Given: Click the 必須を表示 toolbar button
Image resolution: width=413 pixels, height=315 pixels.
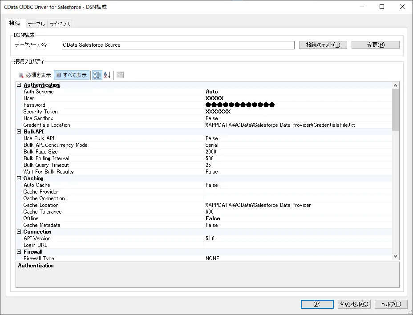Looking at the screenshot, I should 35,75.
